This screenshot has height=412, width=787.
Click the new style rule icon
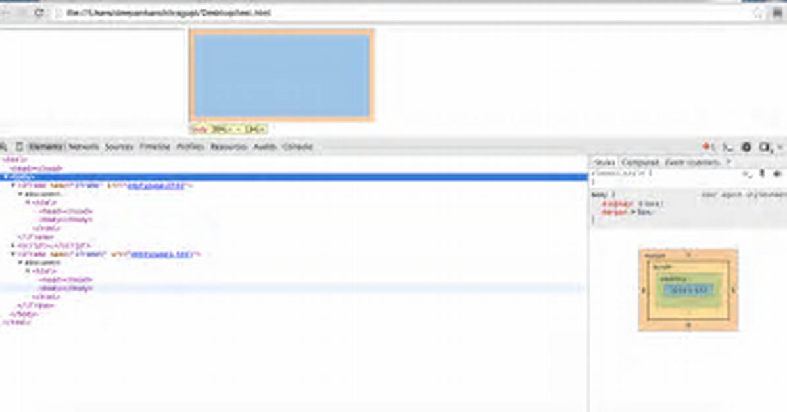tap(748, 174)
